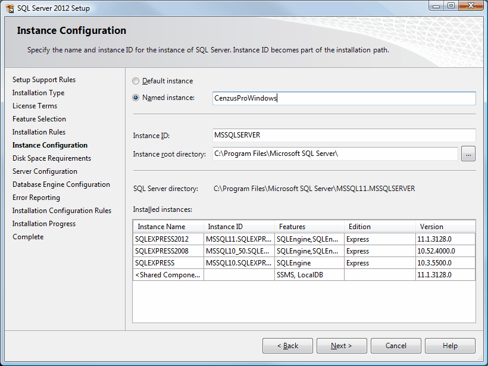The image size is (488, 366).
Task: Click the SQL Server Setup title bar icon
Action: coord(10,8)
